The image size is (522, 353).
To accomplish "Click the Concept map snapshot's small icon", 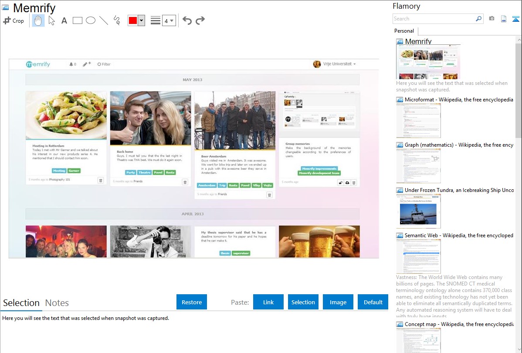I will [400, 324].
